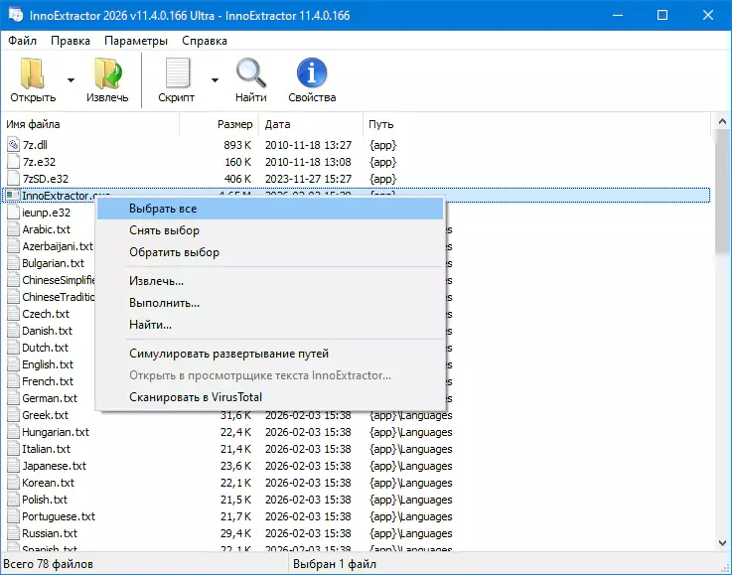Sort by the Имя файла column header
The height and width of the screenshot is (575, 732).
(x=34, y=124)
